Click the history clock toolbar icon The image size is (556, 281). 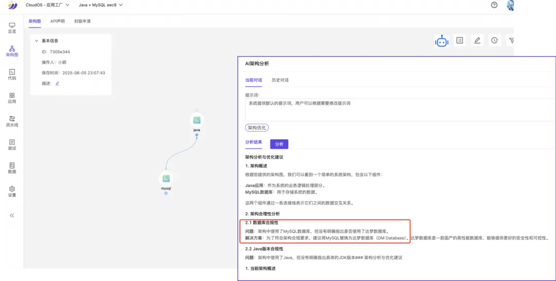click(495, 41)
